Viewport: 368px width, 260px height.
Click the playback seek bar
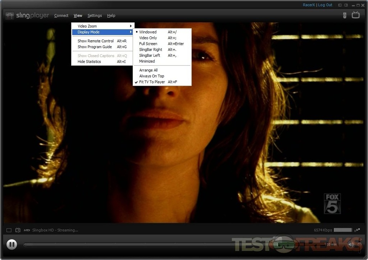[144, 245]
